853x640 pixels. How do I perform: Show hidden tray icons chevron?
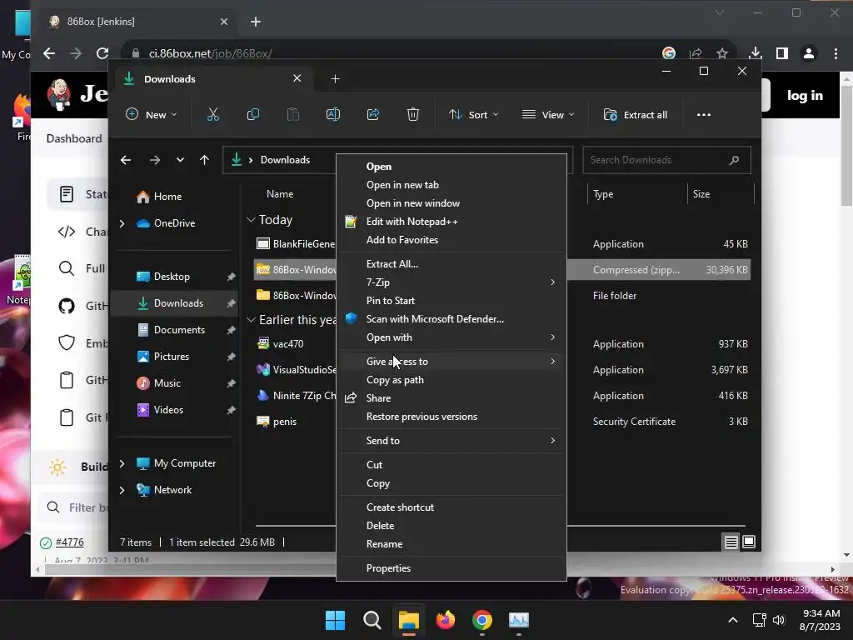(733, 620)
